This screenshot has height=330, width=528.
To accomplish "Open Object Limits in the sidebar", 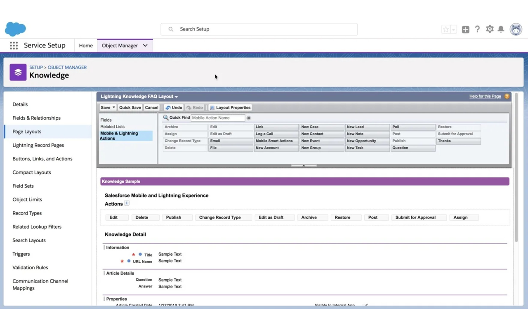I will pyautogui.click(x=27, y=200).
